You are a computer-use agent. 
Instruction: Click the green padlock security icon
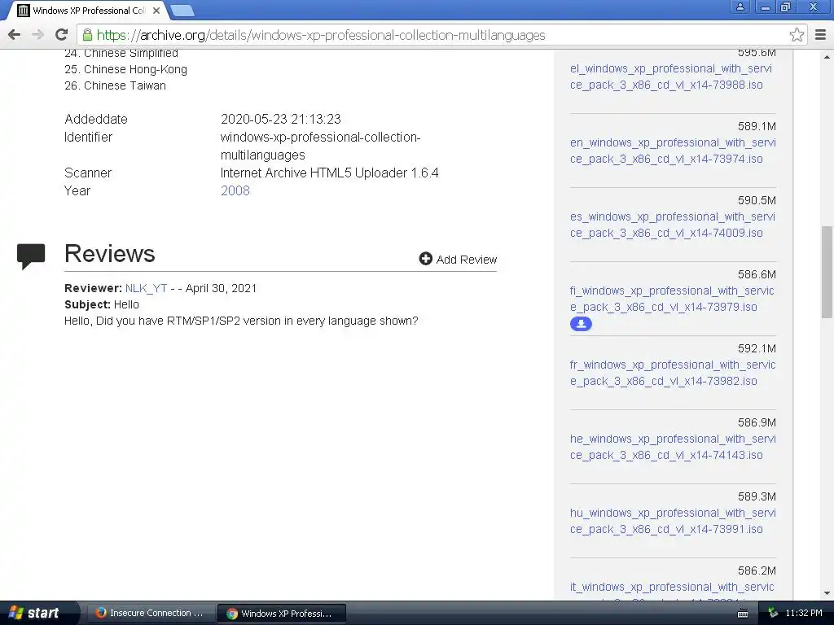(x=87, y=35)
